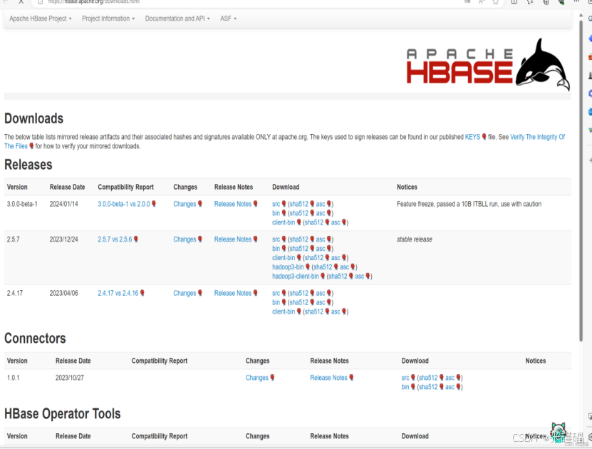Click the 'Feature freeze' notice text
This screenshot has height=449, width=592.
(469, 204)
